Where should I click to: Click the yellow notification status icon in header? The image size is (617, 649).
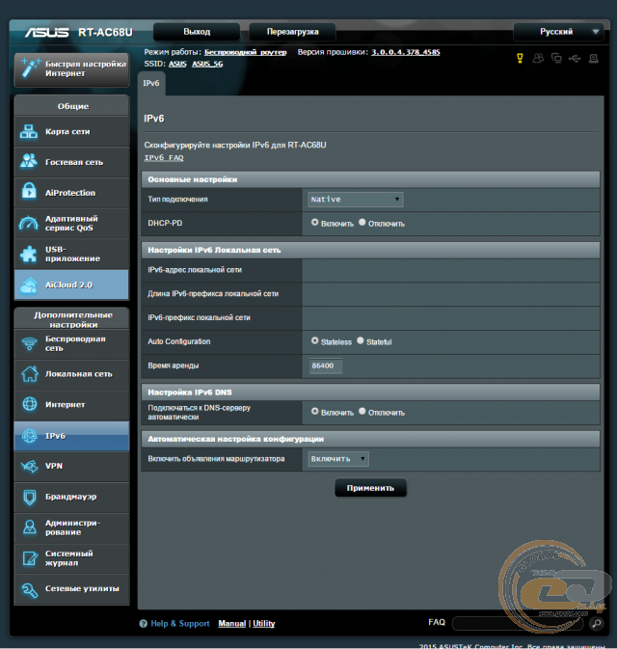[x=521, y=59]
